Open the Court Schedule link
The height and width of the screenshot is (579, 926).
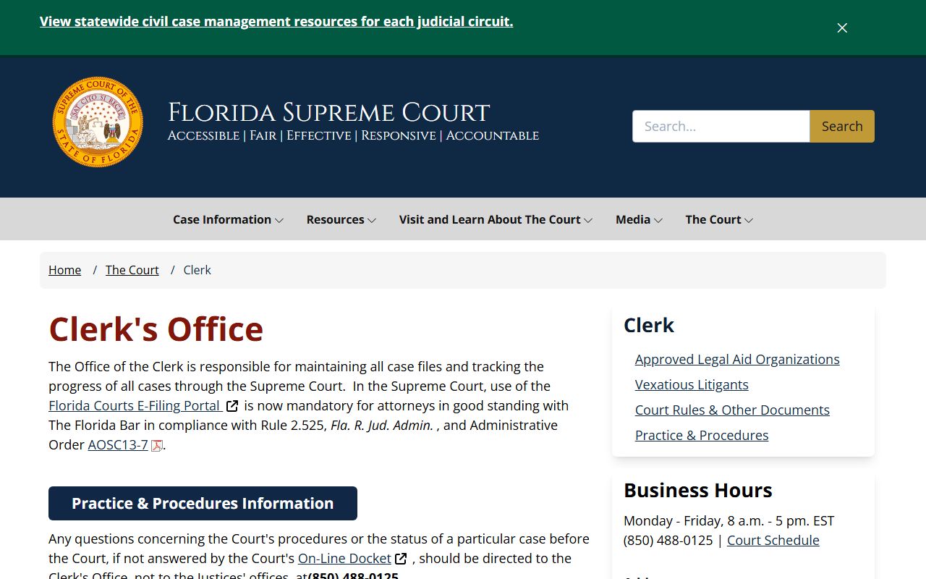click(773, 540)
